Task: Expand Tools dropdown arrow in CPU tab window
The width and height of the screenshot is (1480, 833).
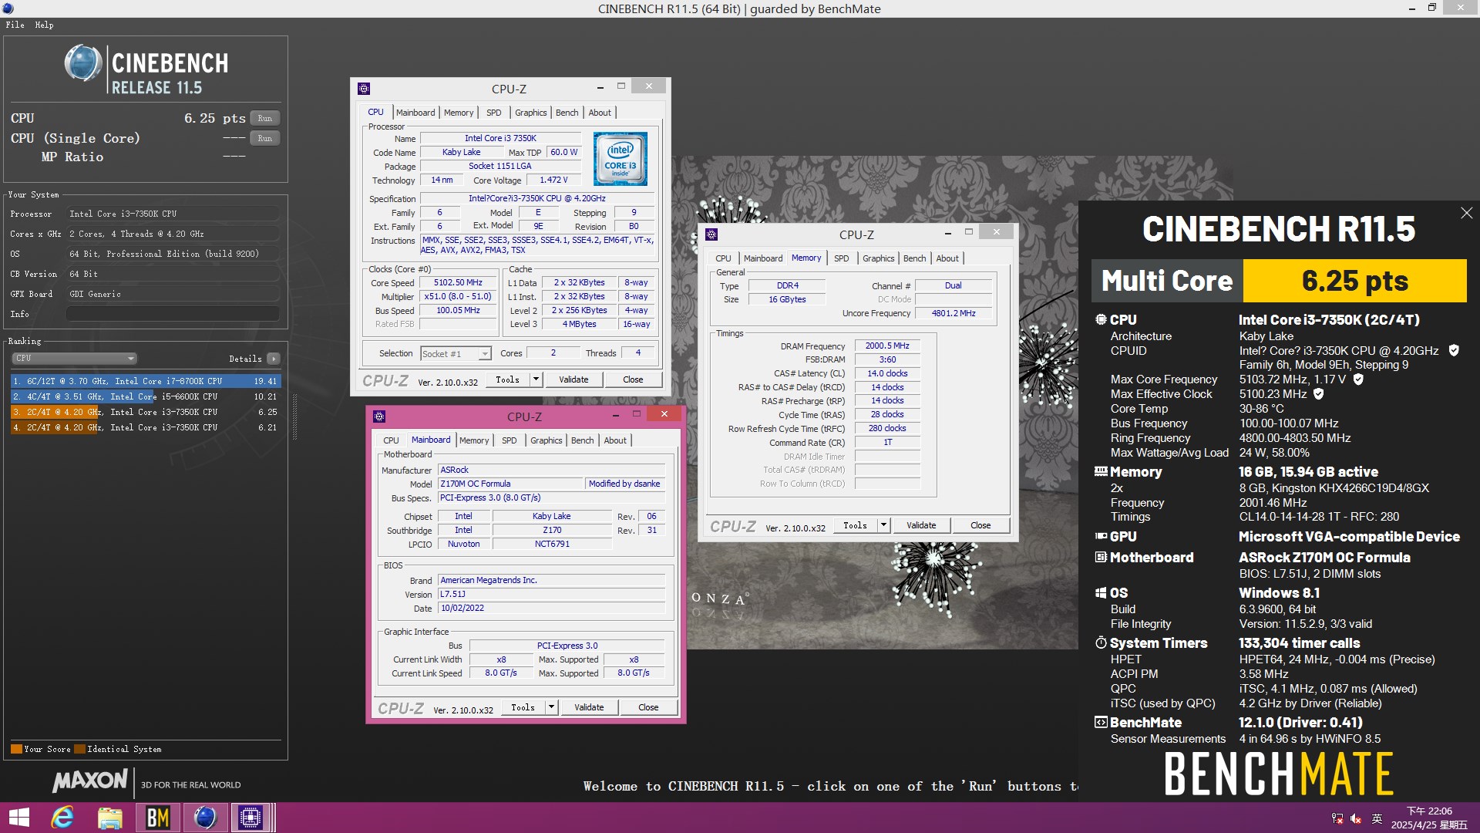Action: [x=536, y=379]
